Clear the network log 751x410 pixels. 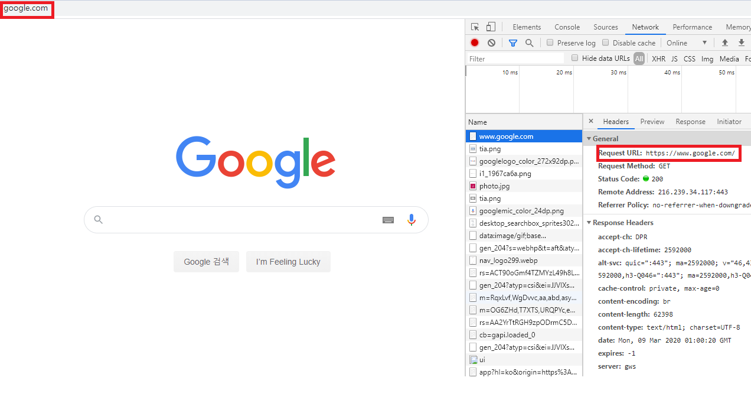(x=491, y=43)
